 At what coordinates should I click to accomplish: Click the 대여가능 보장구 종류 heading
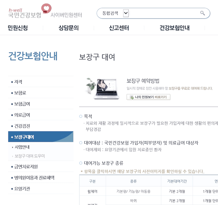[x=104, y=163]
